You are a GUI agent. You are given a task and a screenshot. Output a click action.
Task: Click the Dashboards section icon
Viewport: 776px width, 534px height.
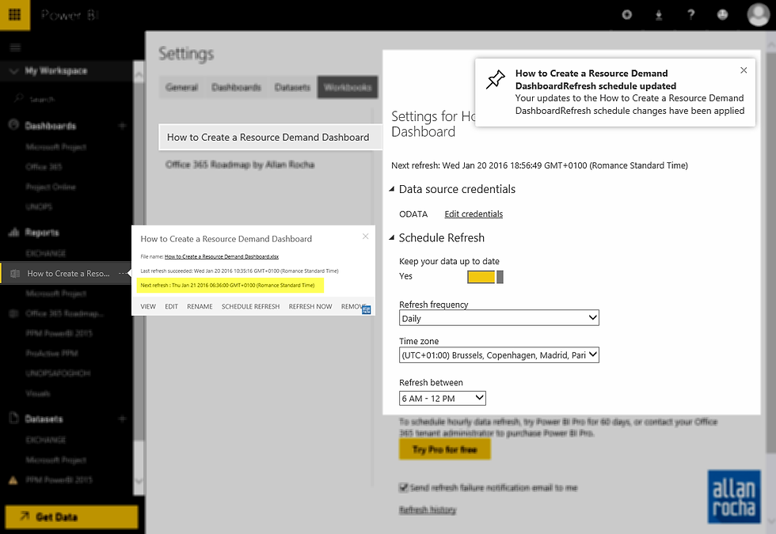14,125
